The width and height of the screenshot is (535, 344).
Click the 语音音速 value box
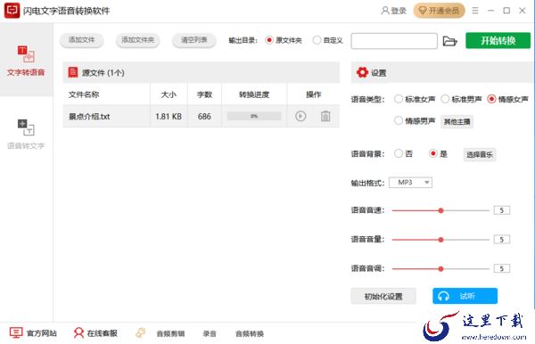pos(501,210)
